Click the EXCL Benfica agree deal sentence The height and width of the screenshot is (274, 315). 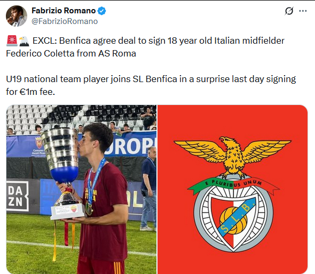[159, 41]
